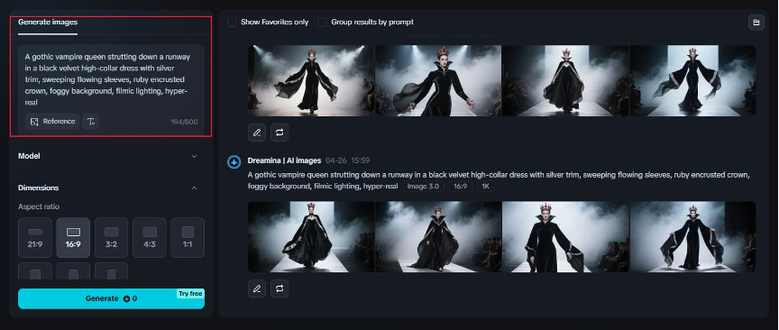Open second thumbnail in bottom image row
779x330 pixels.
[x=438, y=236]
